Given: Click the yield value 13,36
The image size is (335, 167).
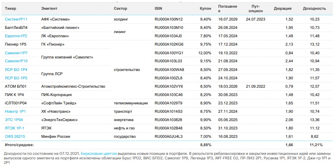Looking at the screenshot, I should pos(315,120).
